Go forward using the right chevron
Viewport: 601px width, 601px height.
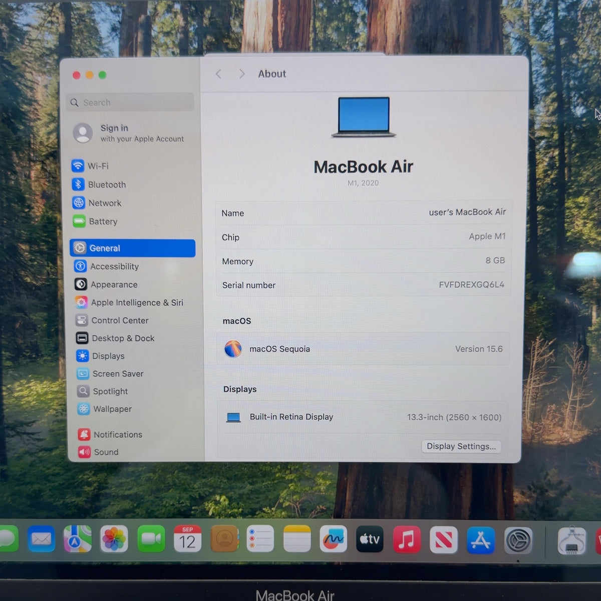[241, 74]
